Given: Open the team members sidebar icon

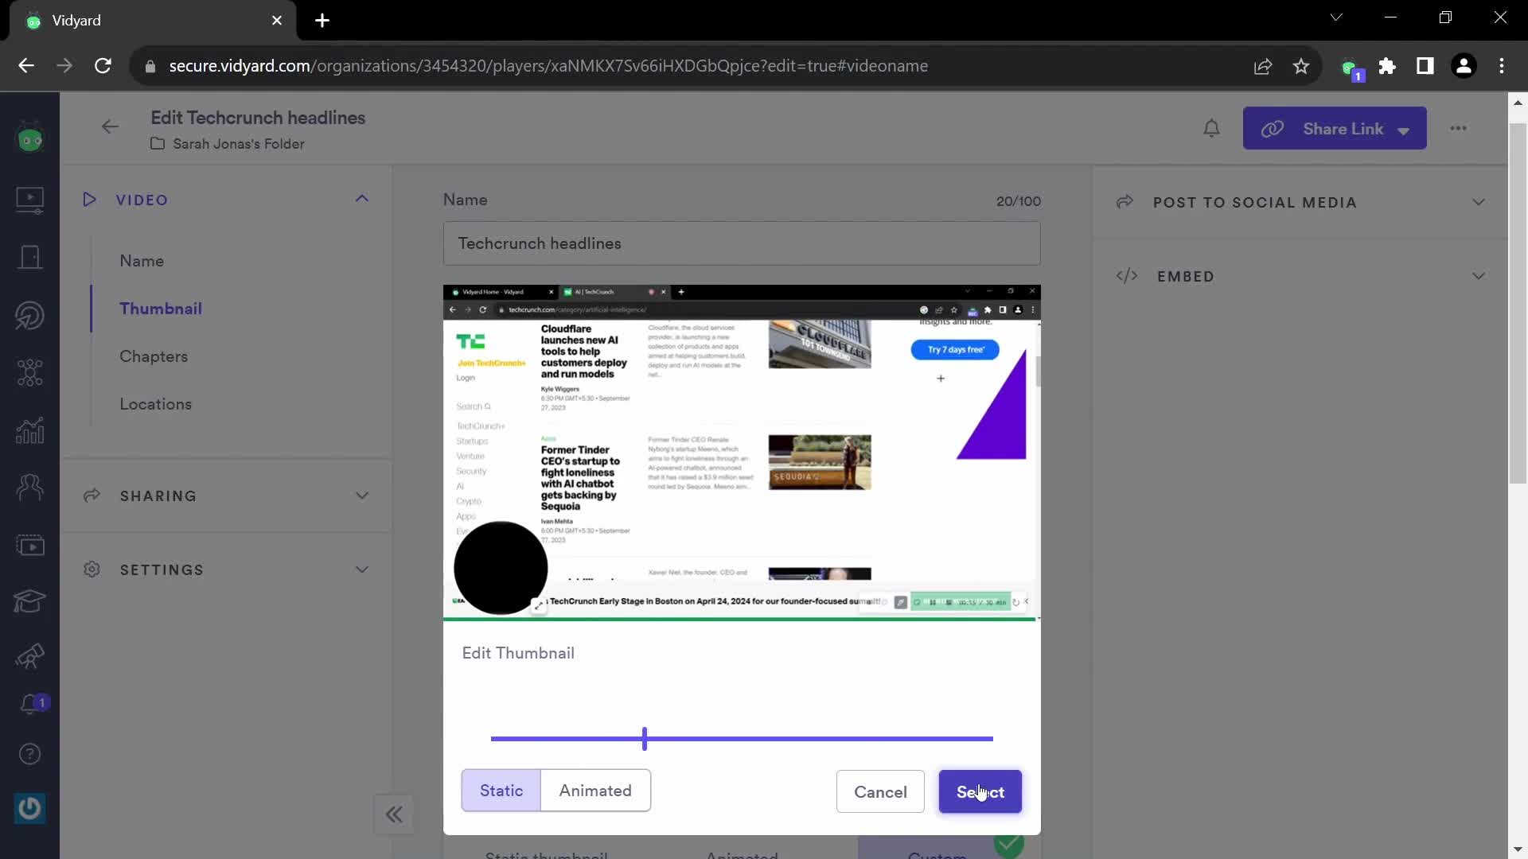Looking at the screenshot, I should click(30, 487).
